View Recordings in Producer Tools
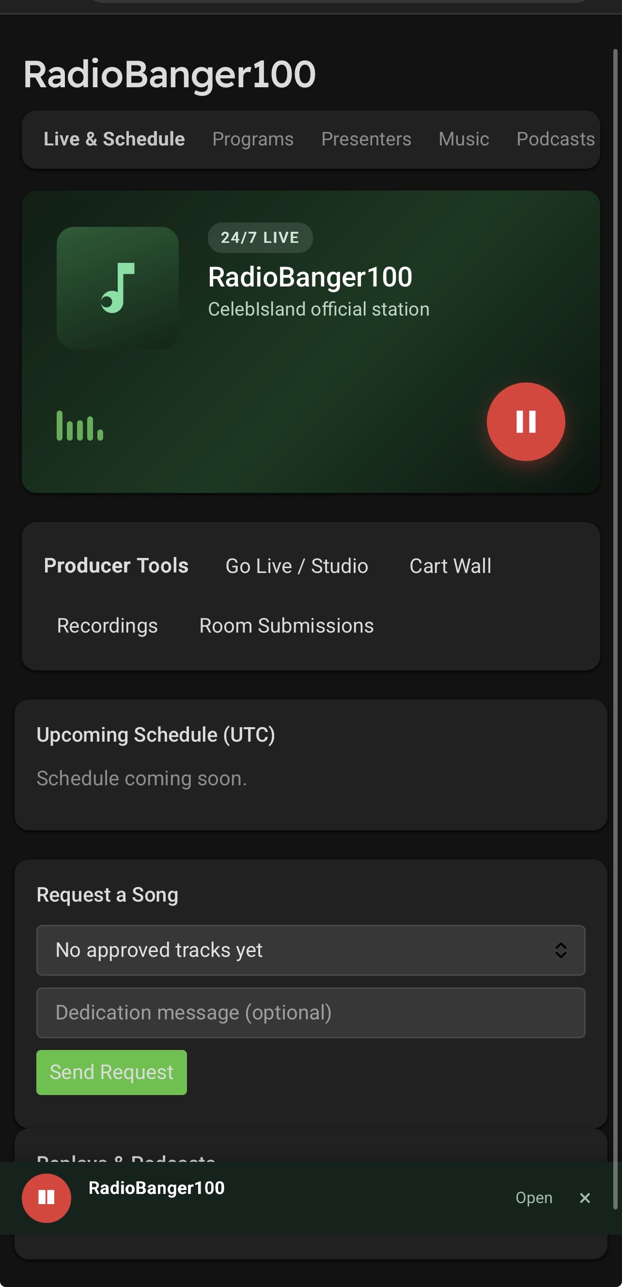 (107, 625)
